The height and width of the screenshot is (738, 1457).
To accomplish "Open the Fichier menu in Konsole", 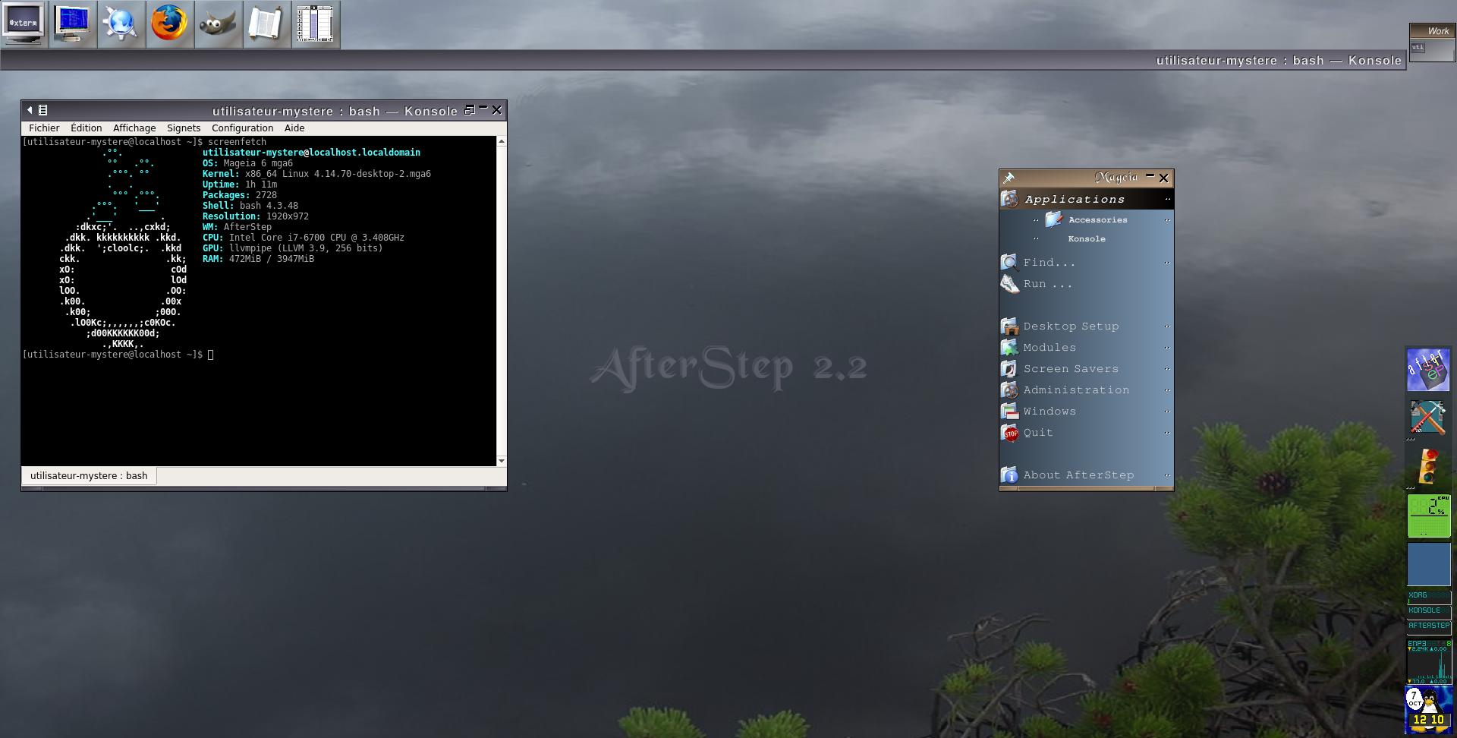I will click(x=44, y=128).
